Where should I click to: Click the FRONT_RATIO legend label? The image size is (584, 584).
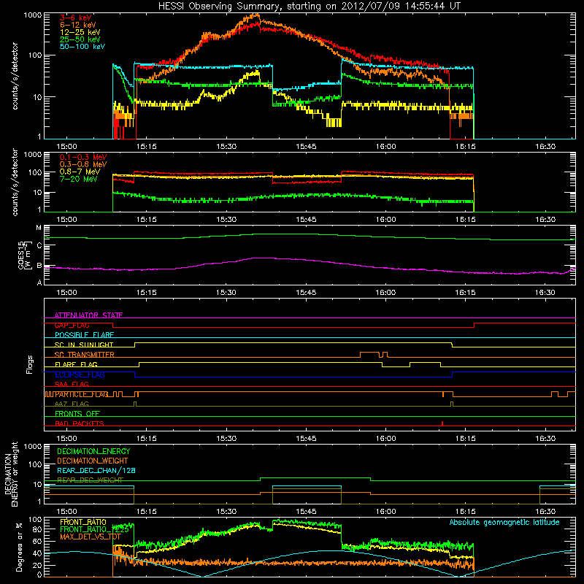[x=83, y=522]
